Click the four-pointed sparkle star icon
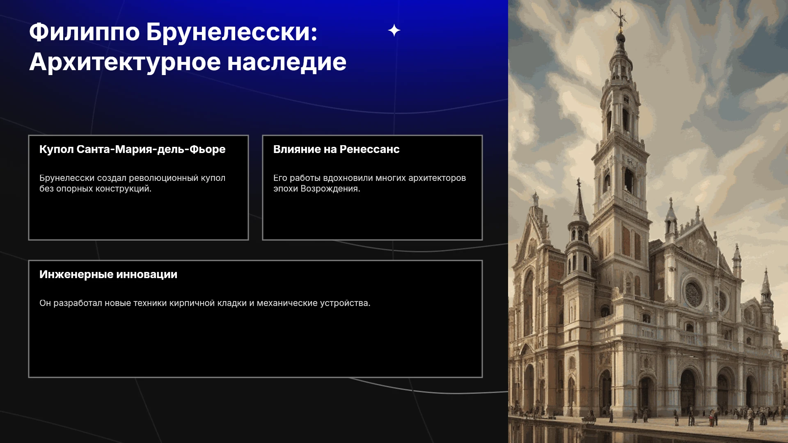 (x=394, y=30)
